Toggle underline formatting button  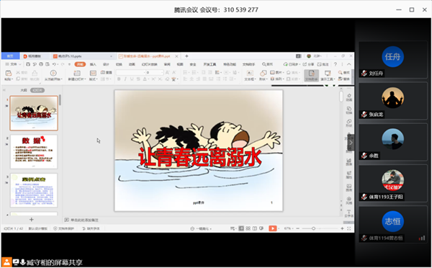click(x=132, y=79)
